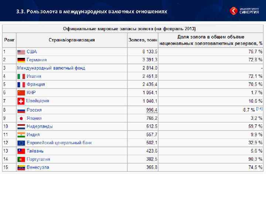Click the Золото, тонн column header
Image resolution: width=266 pixels, height=199 pixels.
143,40
